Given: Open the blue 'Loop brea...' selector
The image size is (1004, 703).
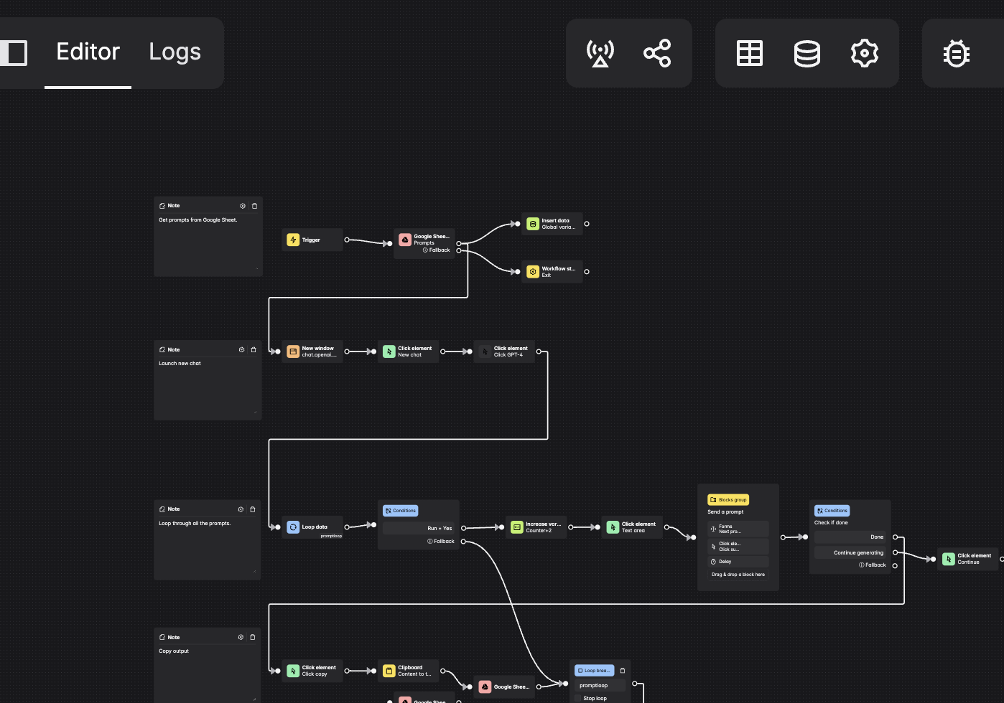Looking at the screenshot, I should (x=593, y=670).
